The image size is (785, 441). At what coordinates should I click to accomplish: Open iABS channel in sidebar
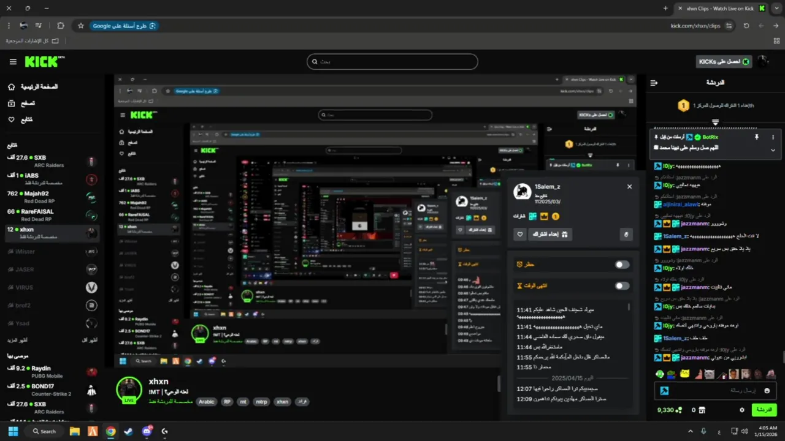pos(52,179)
